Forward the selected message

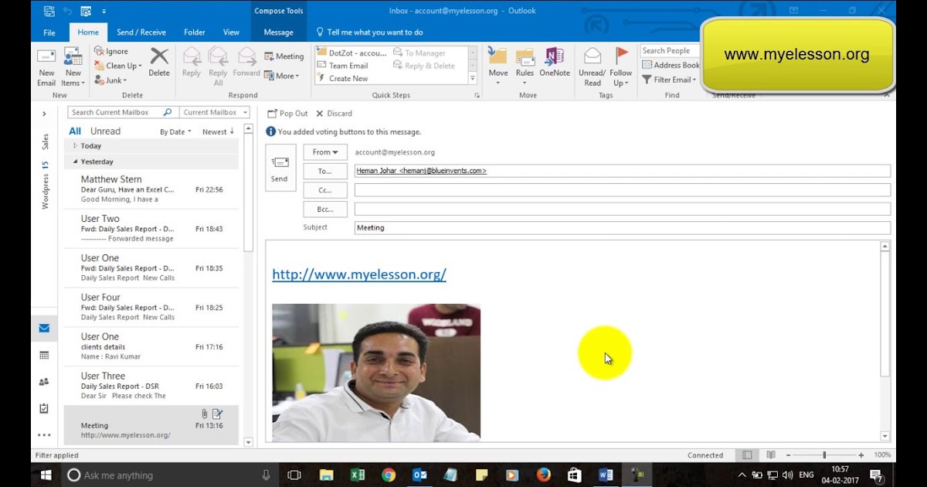[246, 62]
